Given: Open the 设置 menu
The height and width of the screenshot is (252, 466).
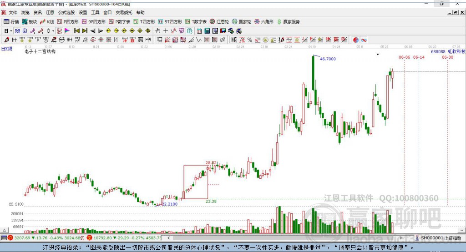Looking at the screenshot, I should coord(83,12).
